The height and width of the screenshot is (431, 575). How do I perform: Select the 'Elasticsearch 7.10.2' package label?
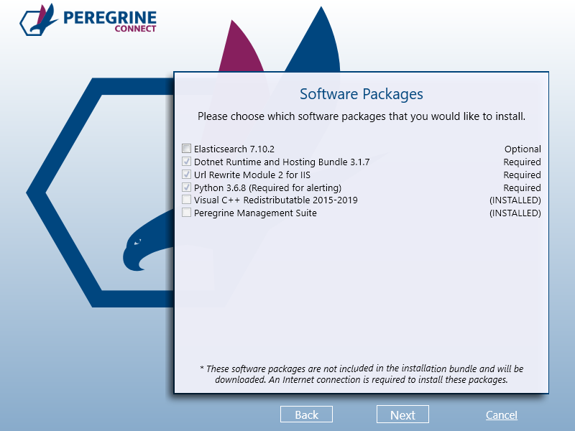[234, 149]
